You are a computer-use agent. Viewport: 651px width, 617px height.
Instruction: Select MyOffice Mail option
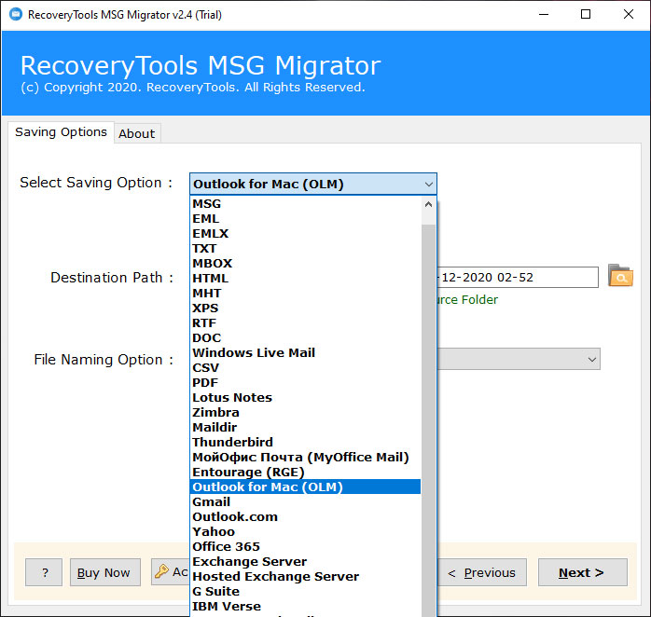(305, 458)
